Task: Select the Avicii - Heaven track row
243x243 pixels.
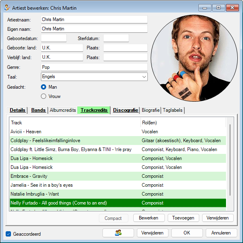Action: pyautogui.click(x=73, y=132)
